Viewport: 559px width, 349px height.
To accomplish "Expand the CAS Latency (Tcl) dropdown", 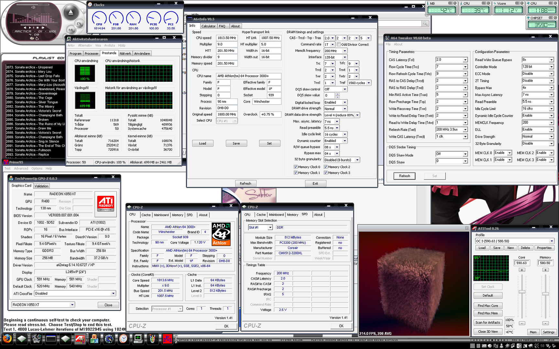I will point(465,60).
